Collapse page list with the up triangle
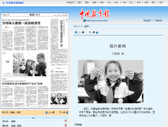The height and width of the screenshot is (127, 168). coord(33,118)
